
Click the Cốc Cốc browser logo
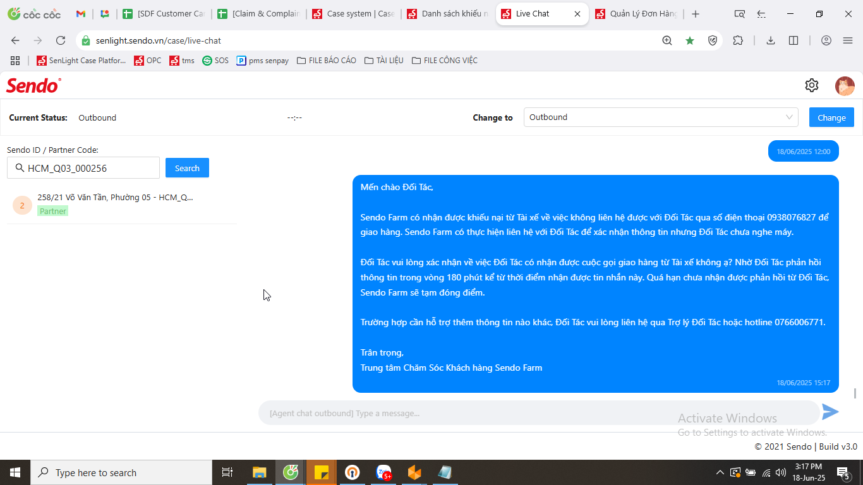pyautogui.click(x=33, y=14)
